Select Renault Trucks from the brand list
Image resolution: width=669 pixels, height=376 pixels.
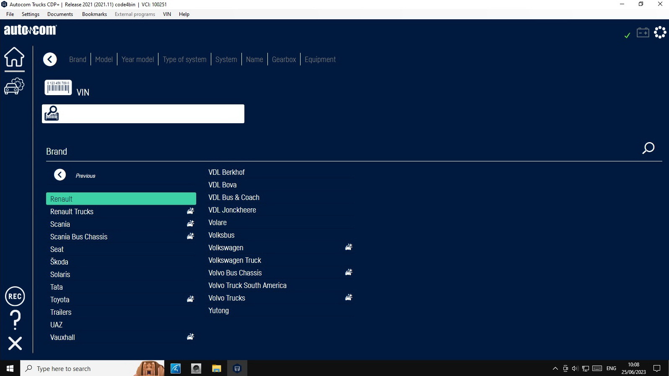point(72,212)
